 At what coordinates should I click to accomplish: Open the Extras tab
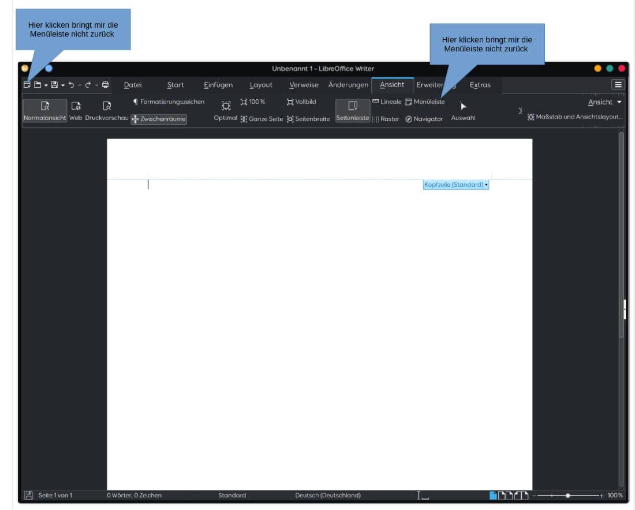pos(480,85)
